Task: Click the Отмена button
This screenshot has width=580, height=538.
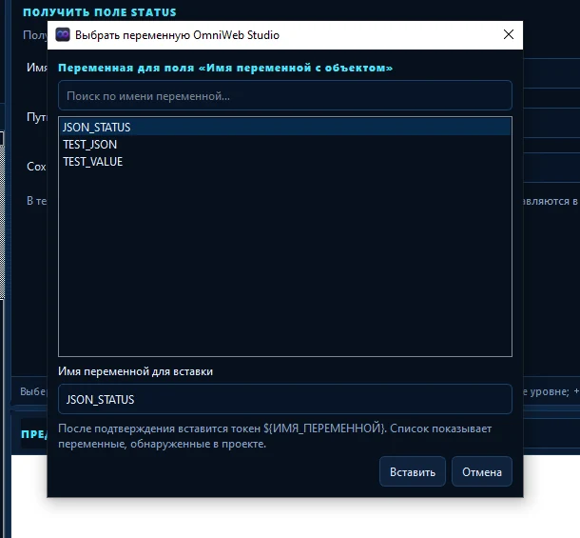Action: (482, 471)
